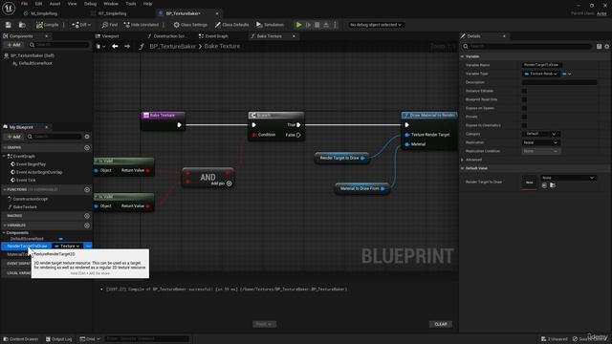
Task: Add new graph with GRAPHS plus icon
Action: pos(87,147)
